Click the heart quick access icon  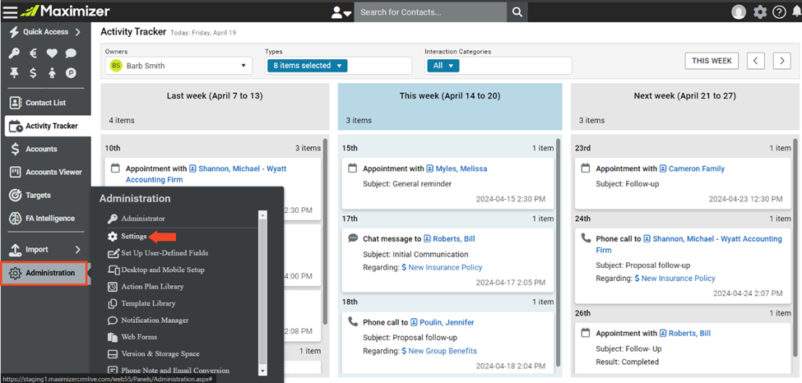[x=52, y=53]
